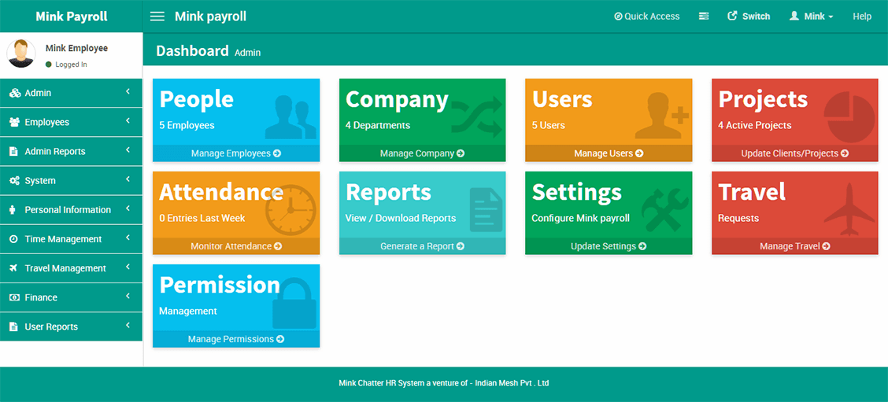The width and height of the screenshot is (888, 402).
Task: Click the '0 Entries Last Week' text
Action: click(x=202, y=218)
